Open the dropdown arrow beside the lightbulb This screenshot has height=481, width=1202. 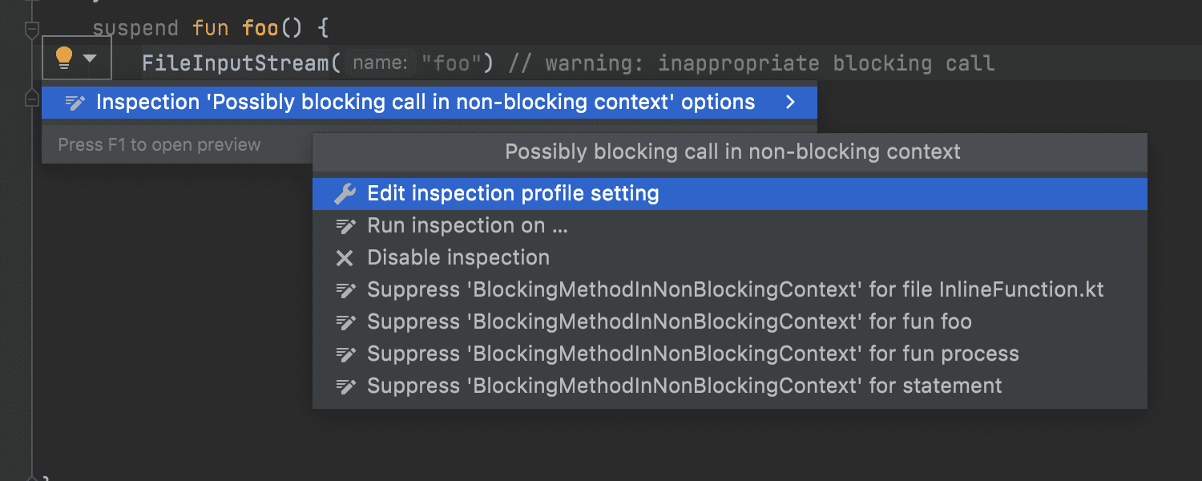[90, 59]
